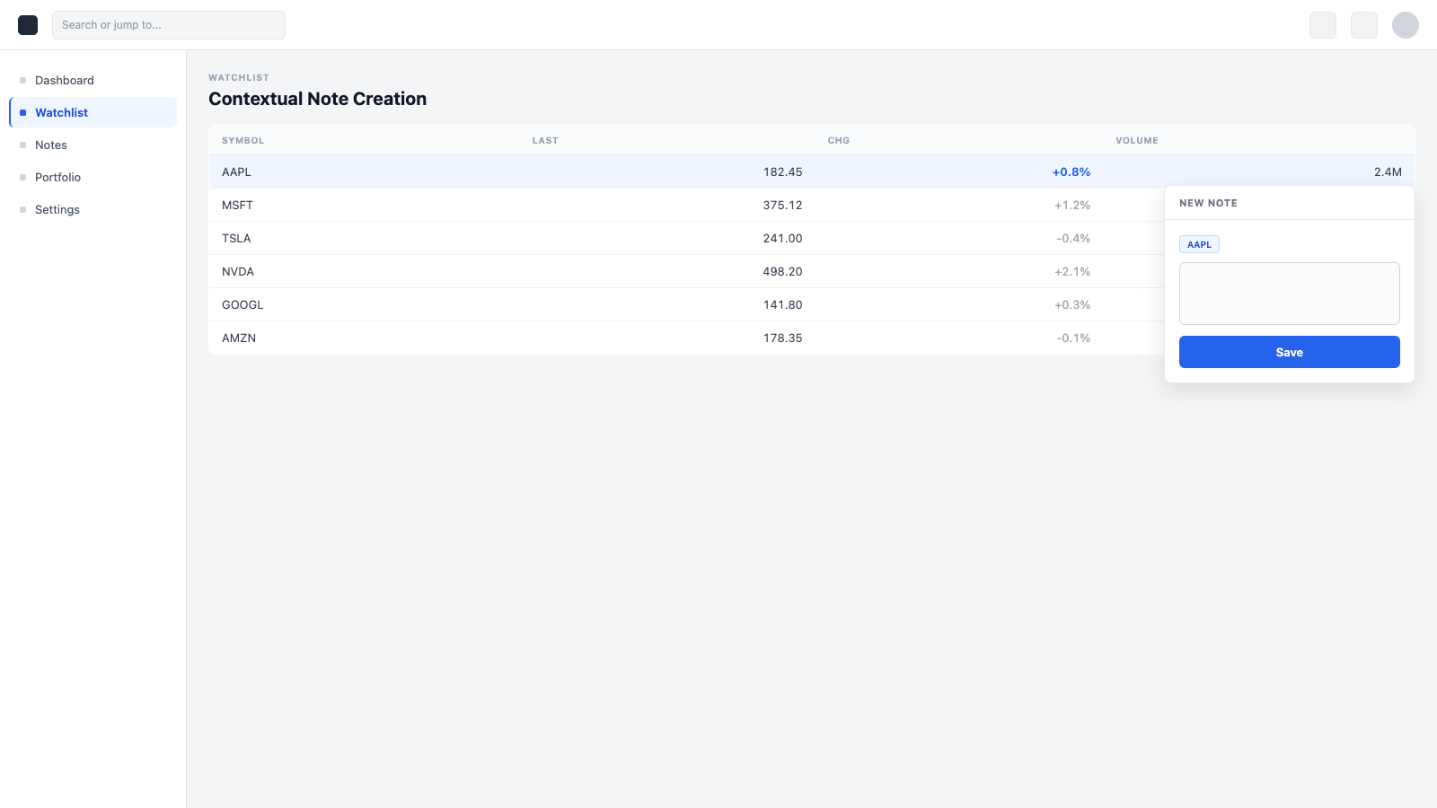Focus the Search or jump to field
Image resolution: width=1437 pixels, height=808 pixels.
point(169,25)
